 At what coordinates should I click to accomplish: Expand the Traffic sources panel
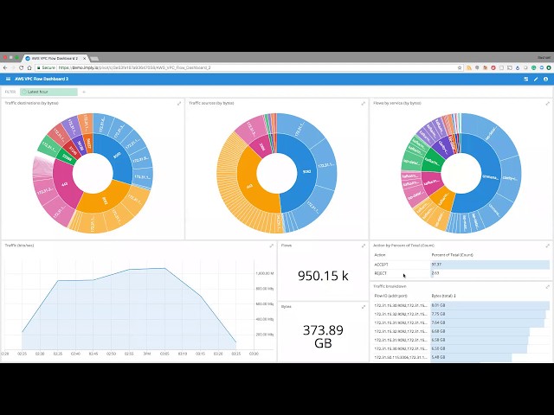[x=364, y=104]
